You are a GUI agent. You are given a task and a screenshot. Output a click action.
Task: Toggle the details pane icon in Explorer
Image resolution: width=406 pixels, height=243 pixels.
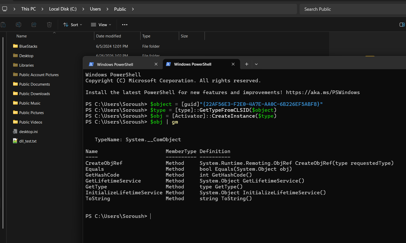402,25
